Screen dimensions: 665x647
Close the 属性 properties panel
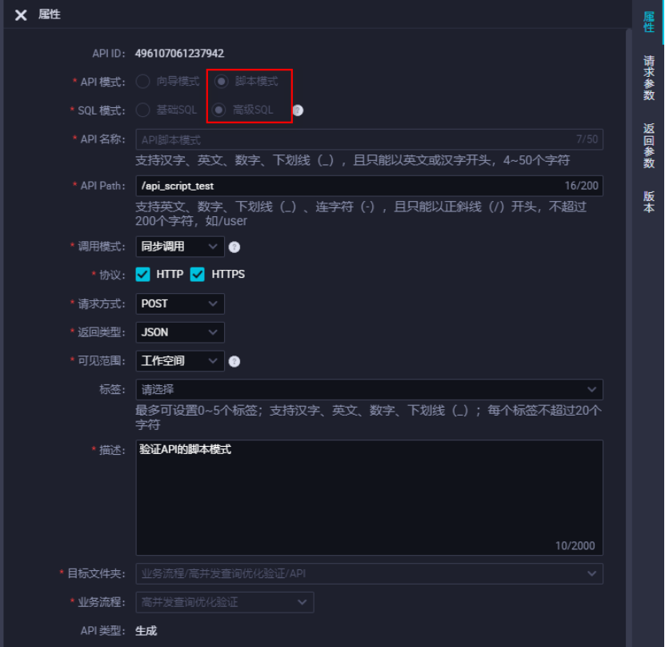21,14
